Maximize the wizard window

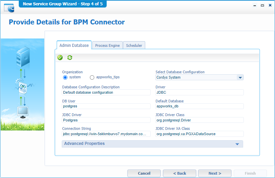pyautogui.click(x=262, y=5)
